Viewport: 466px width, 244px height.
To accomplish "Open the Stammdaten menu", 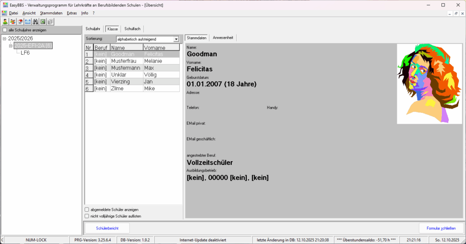I will [x=51, y=13].
